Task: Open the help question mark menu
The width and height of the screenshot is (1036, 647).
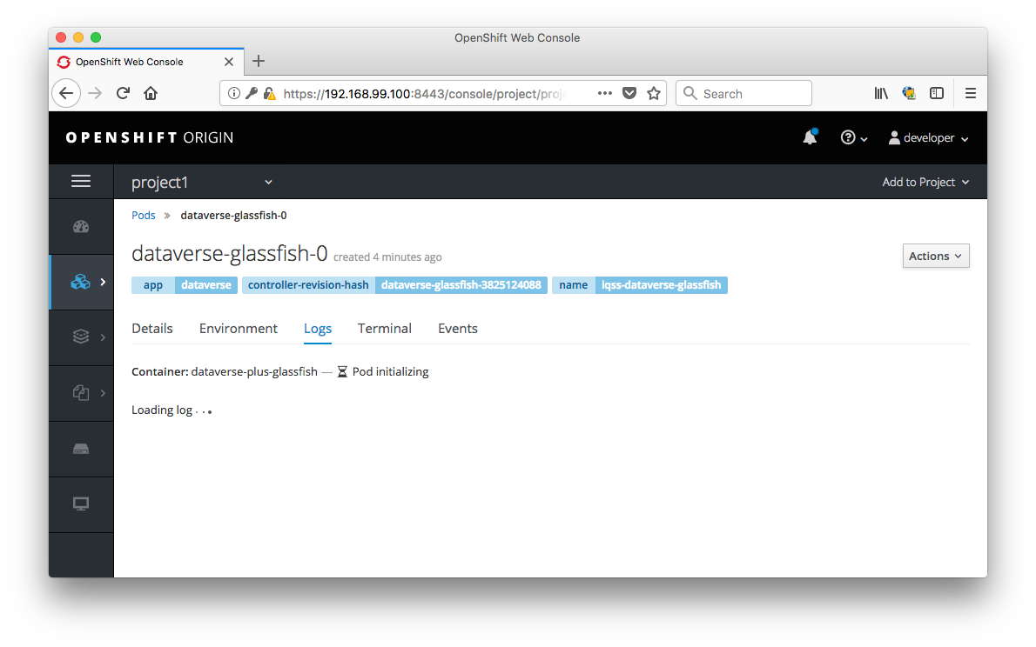Action: tap(854, 137)
